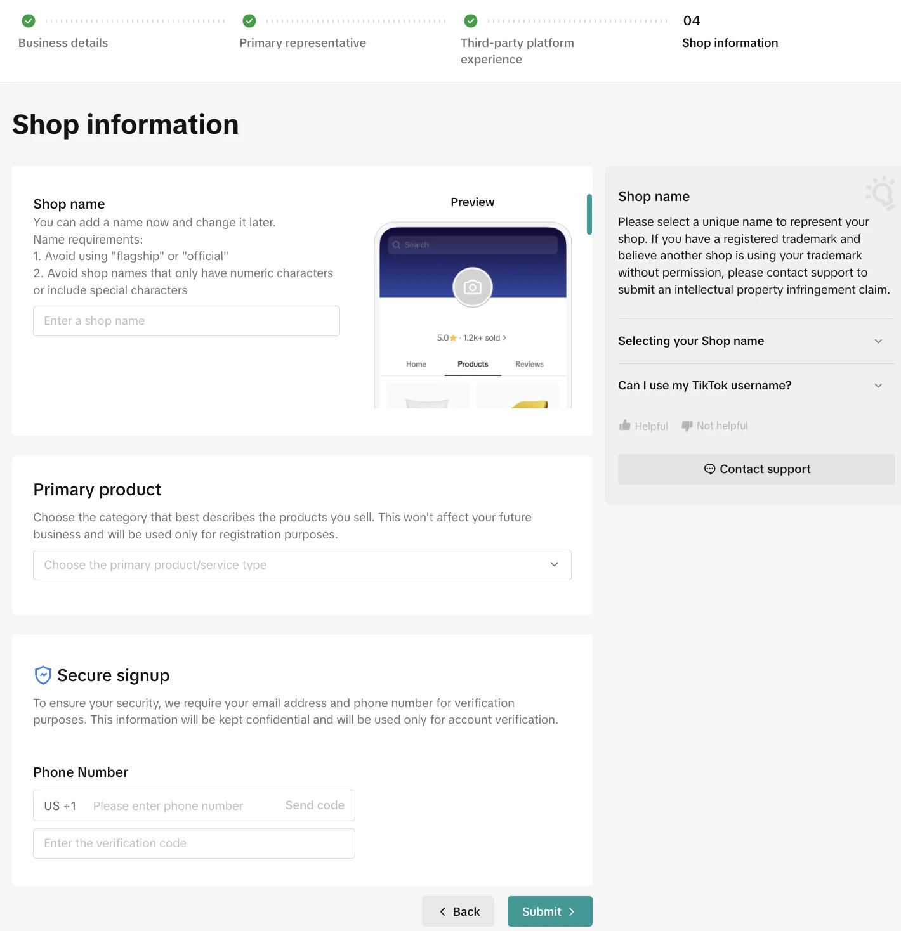The image size is (901, 931).
Task: Switch to the Reviews tab in preview
Action: click(x=529, y=364)
